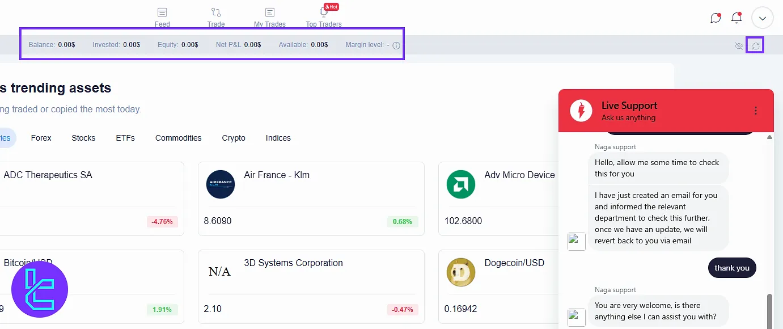Open the 3D Systems Corporation card
Viewport: 783px width, 329px height.
pos(311,286)
